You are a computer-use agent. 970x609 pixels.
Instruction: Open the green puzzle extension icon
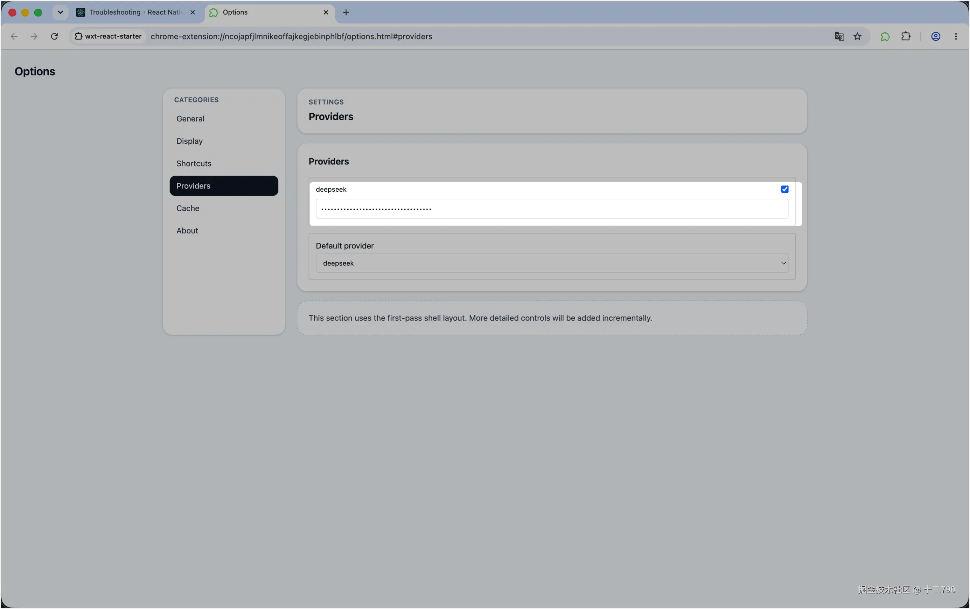pos(885,37)
